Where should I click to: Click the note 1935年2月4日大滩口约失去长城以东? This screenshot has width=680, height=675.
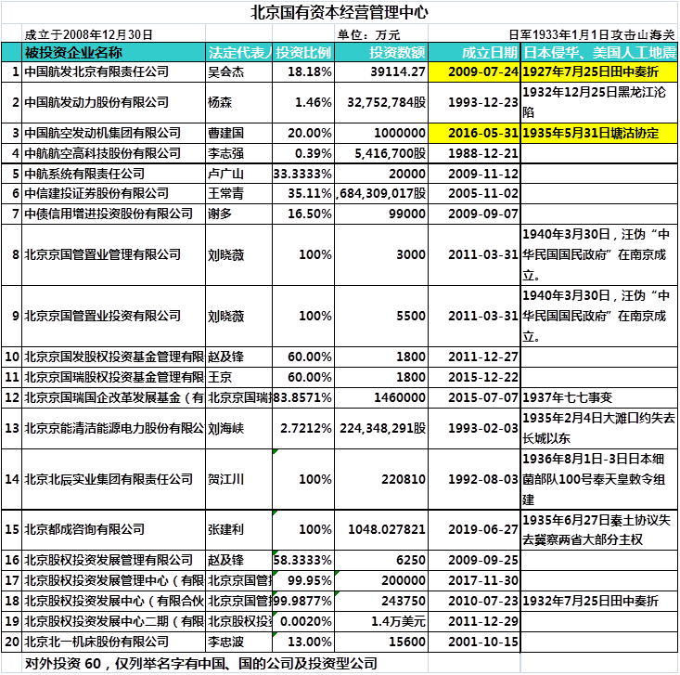tap(598, 428)
